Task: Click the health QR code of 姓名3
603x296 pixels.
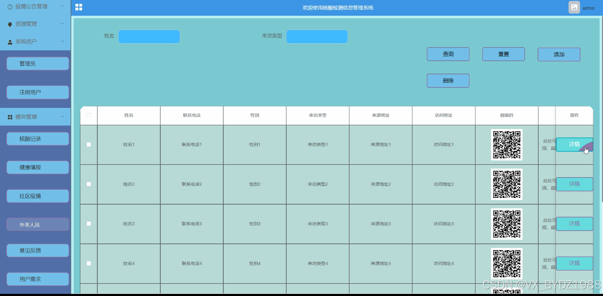Action: [506, 224]
